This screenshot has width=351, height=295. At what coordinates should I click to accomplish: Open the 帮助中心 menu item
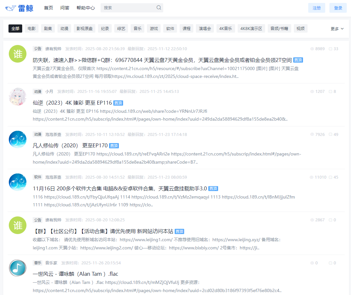[86, 7]
